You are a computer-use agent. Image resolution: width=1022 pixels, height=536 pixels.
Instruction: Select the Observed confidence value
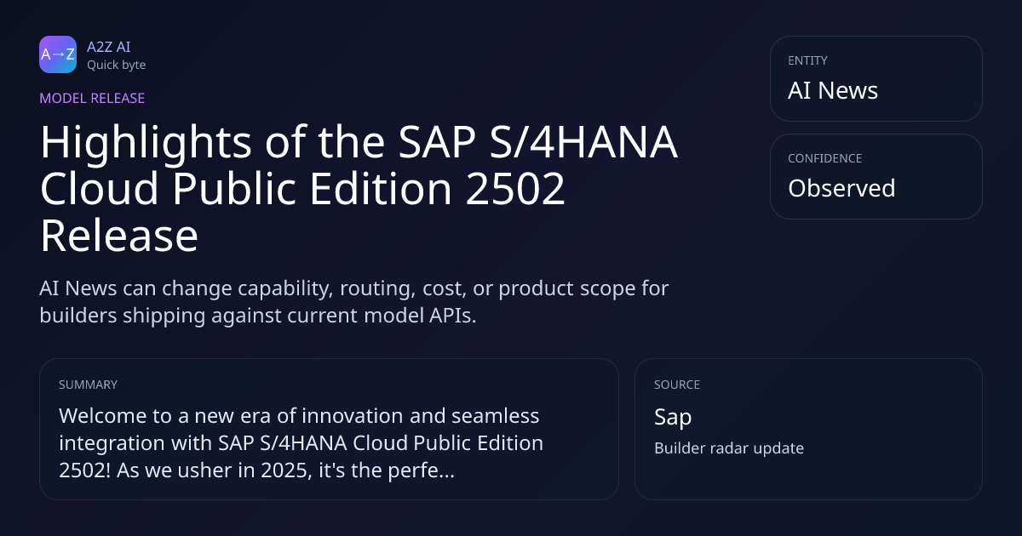pyautogui.click(x=841, y=188)
